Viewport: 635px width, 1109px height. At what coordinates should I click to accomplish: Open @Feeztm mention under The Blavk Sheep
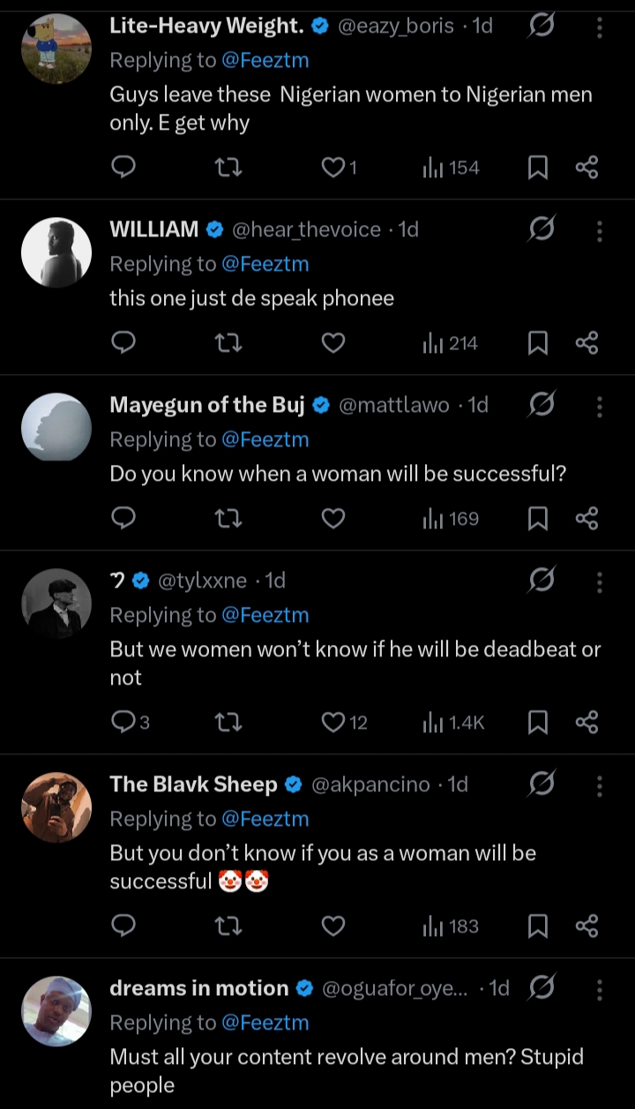click(265, 819)
